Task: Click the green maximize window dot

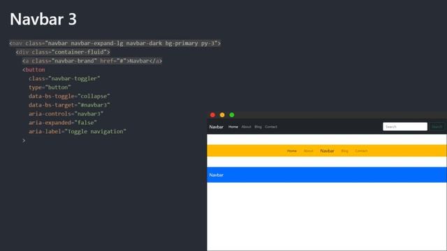Action: (x=232, y=115)
